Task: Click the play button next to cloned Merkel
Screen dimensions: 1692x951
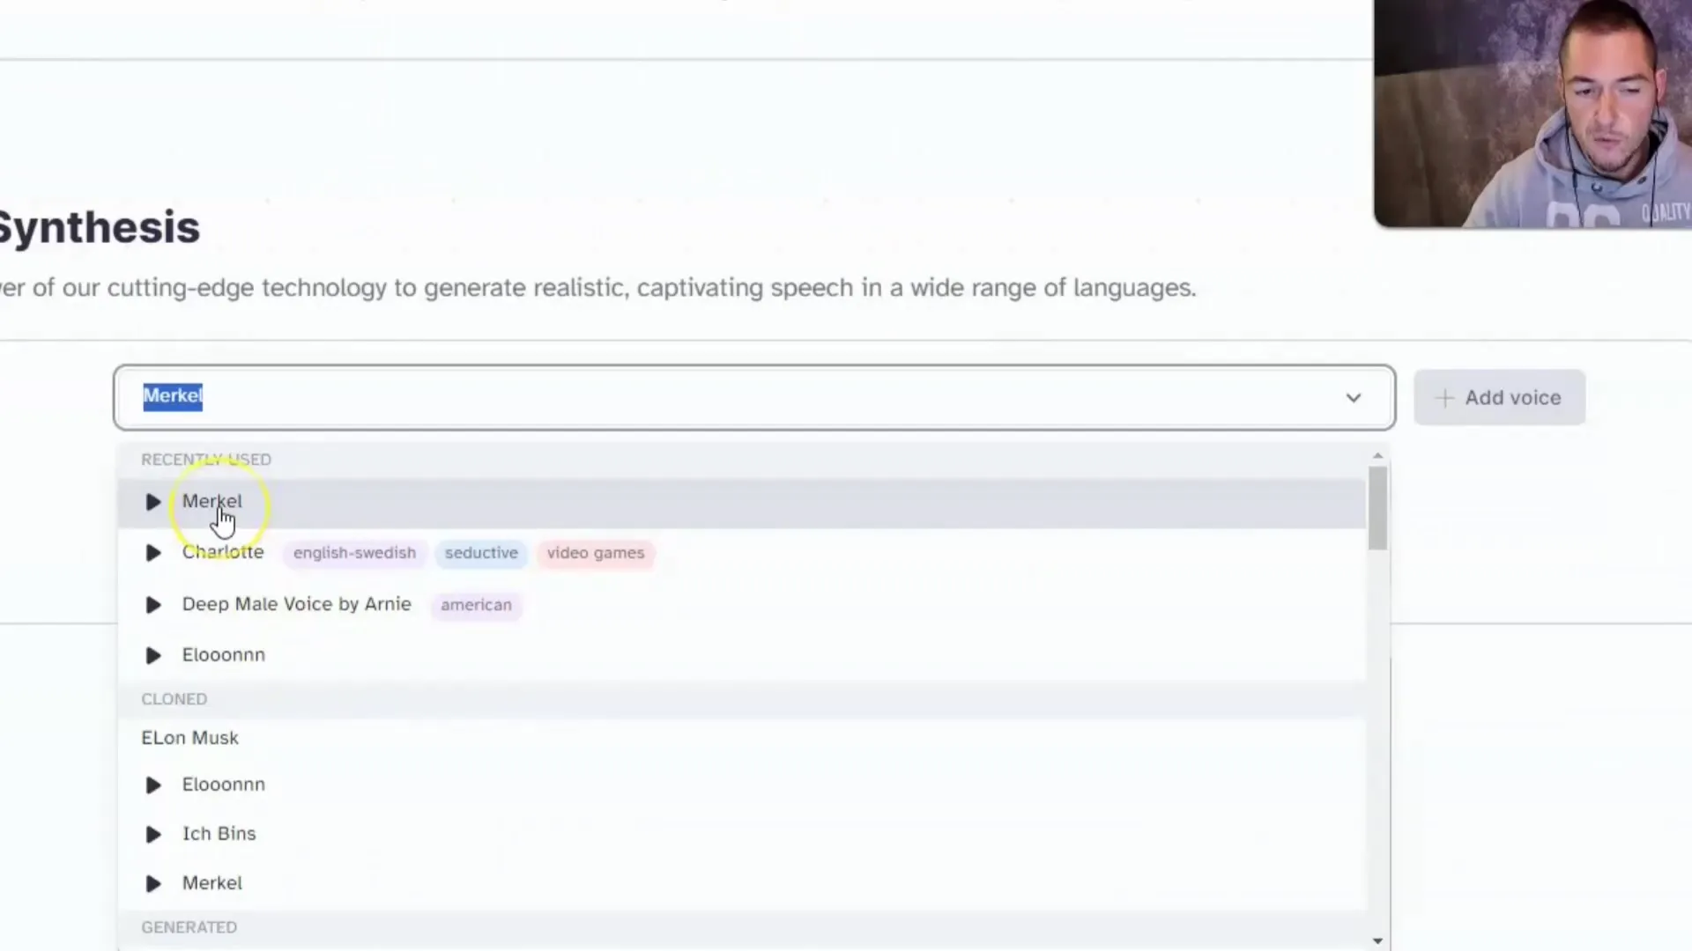Action: pos(152,882)
